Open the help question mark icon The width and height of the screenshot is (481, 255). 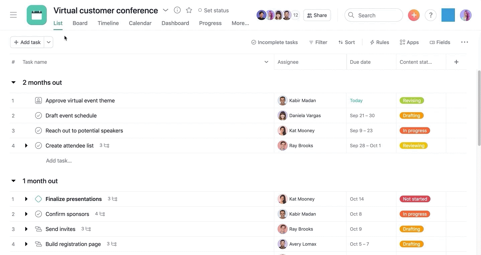point(430,15)
